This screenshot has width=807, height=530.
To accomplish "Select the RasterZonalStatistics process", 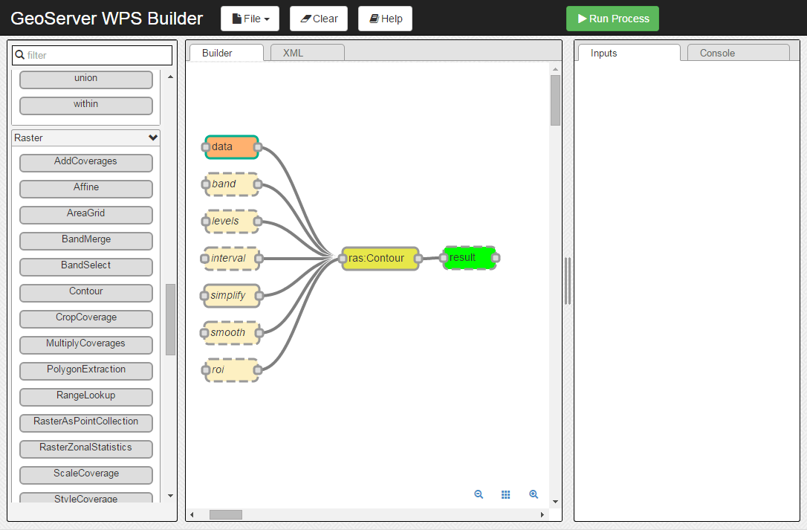I will click(x=85, y=449).
